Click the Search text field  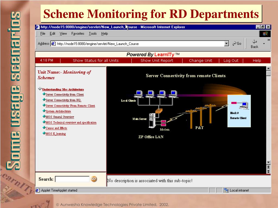72,179
